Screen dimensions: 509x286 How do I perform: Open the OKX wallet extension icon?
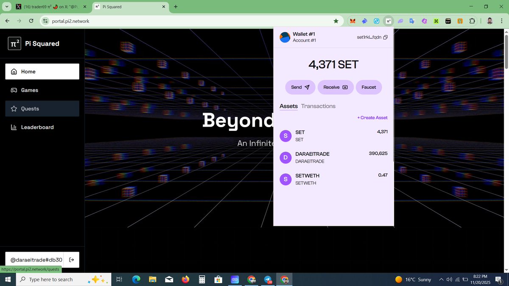pyautogui.click(x=436, y=21)
